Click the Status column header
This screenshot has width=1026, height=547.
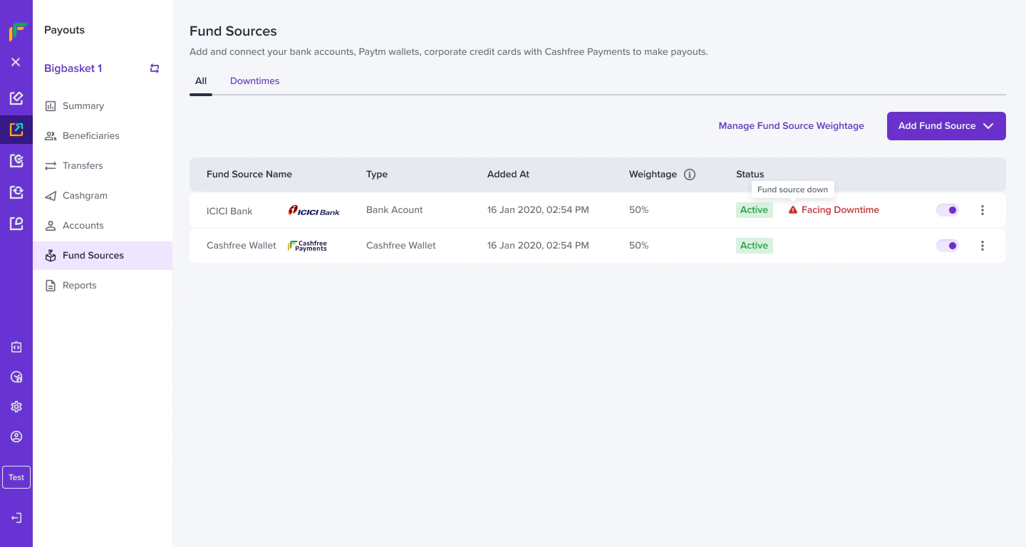click(x=750, y=174)
